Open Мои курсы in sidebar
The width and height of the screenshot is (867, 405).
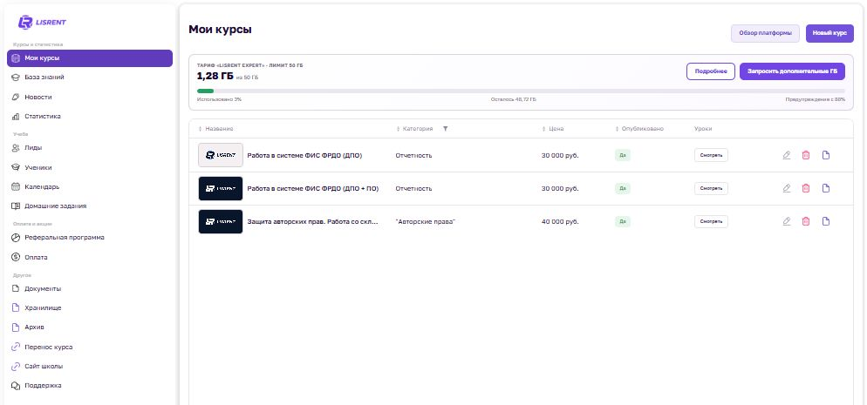click(90, 58)
